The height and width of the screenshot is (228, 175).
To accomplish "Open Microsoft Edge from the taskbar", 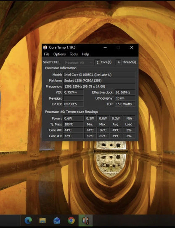I will [28, 220].
